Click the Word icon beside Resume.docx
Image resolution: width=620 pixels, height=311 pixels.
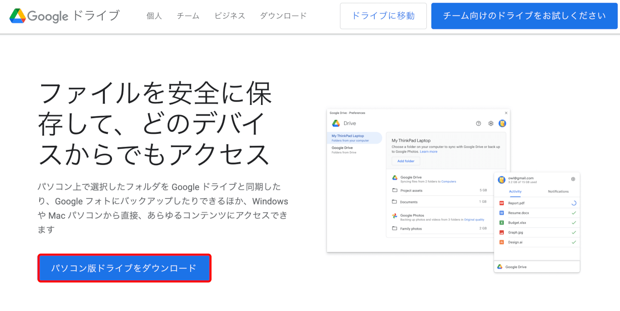501,212
